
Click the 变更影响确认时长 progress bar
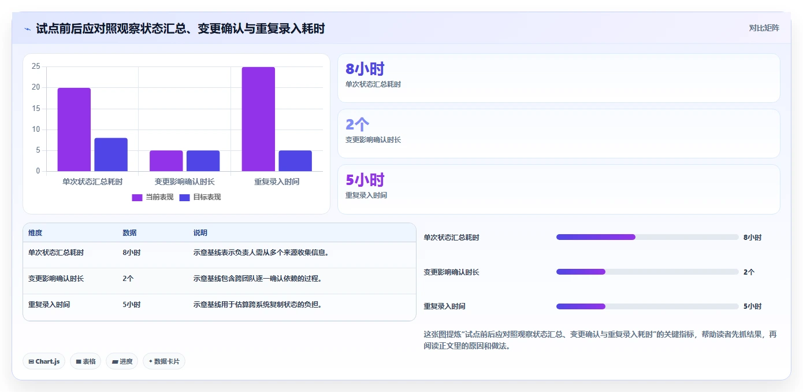647,272
